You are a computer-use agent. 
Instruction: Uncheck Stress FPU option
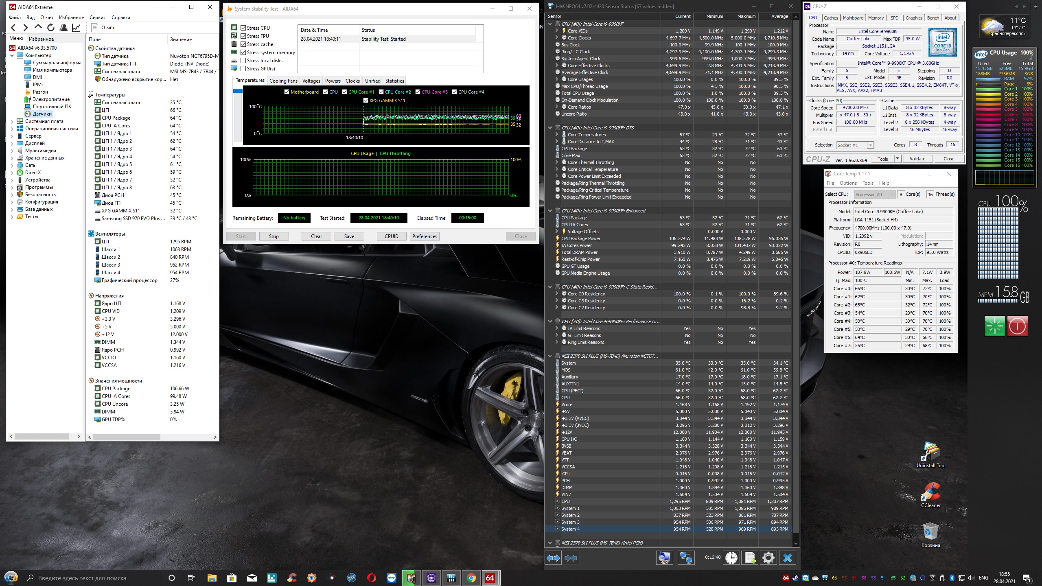pyautogui.click(x=243, y=36)
